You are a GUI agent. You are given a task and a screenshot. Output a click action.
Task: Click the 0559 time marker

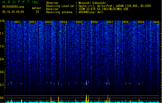[x=141, y=22]
